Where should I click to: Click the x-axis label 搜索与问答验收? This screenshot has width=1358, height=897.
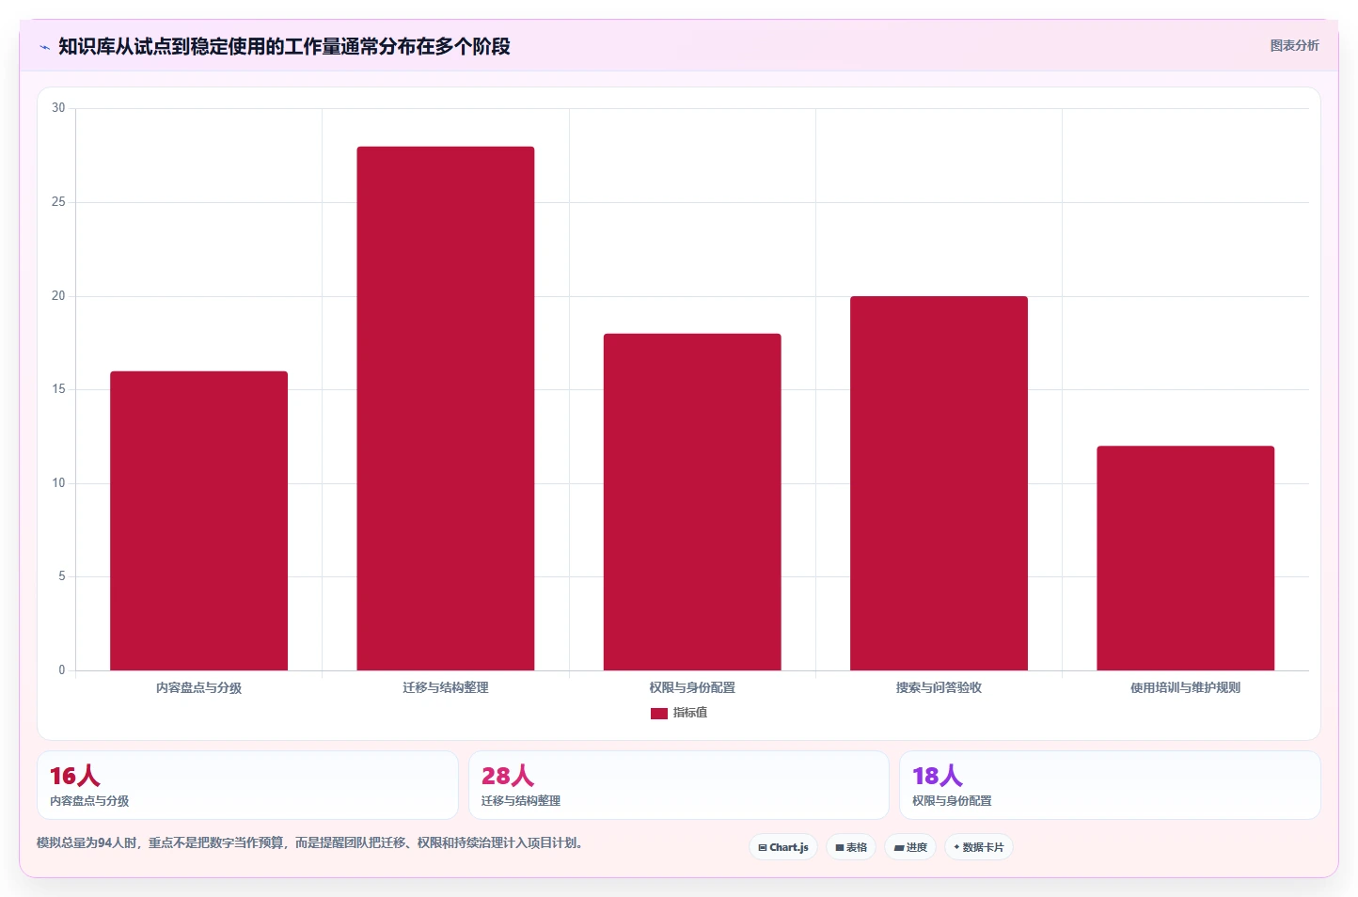[939, 687]
